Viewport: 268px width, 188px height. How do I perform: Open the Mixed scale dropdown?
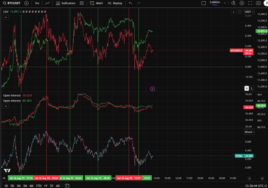[249, 132]
